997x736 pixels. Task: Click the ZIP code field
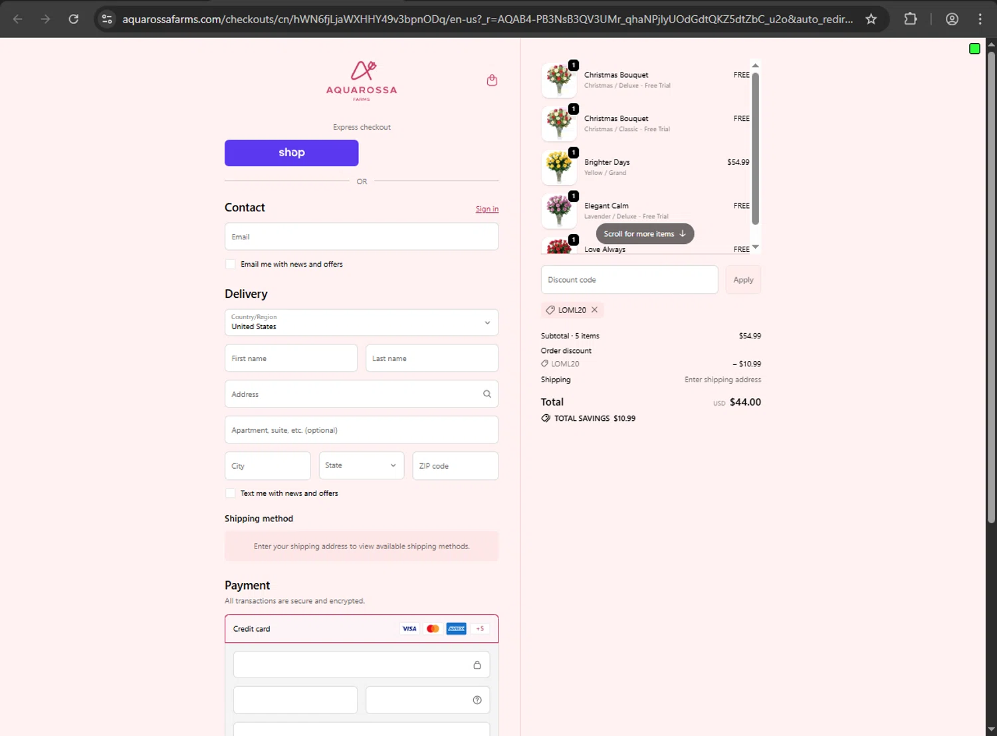455,465
